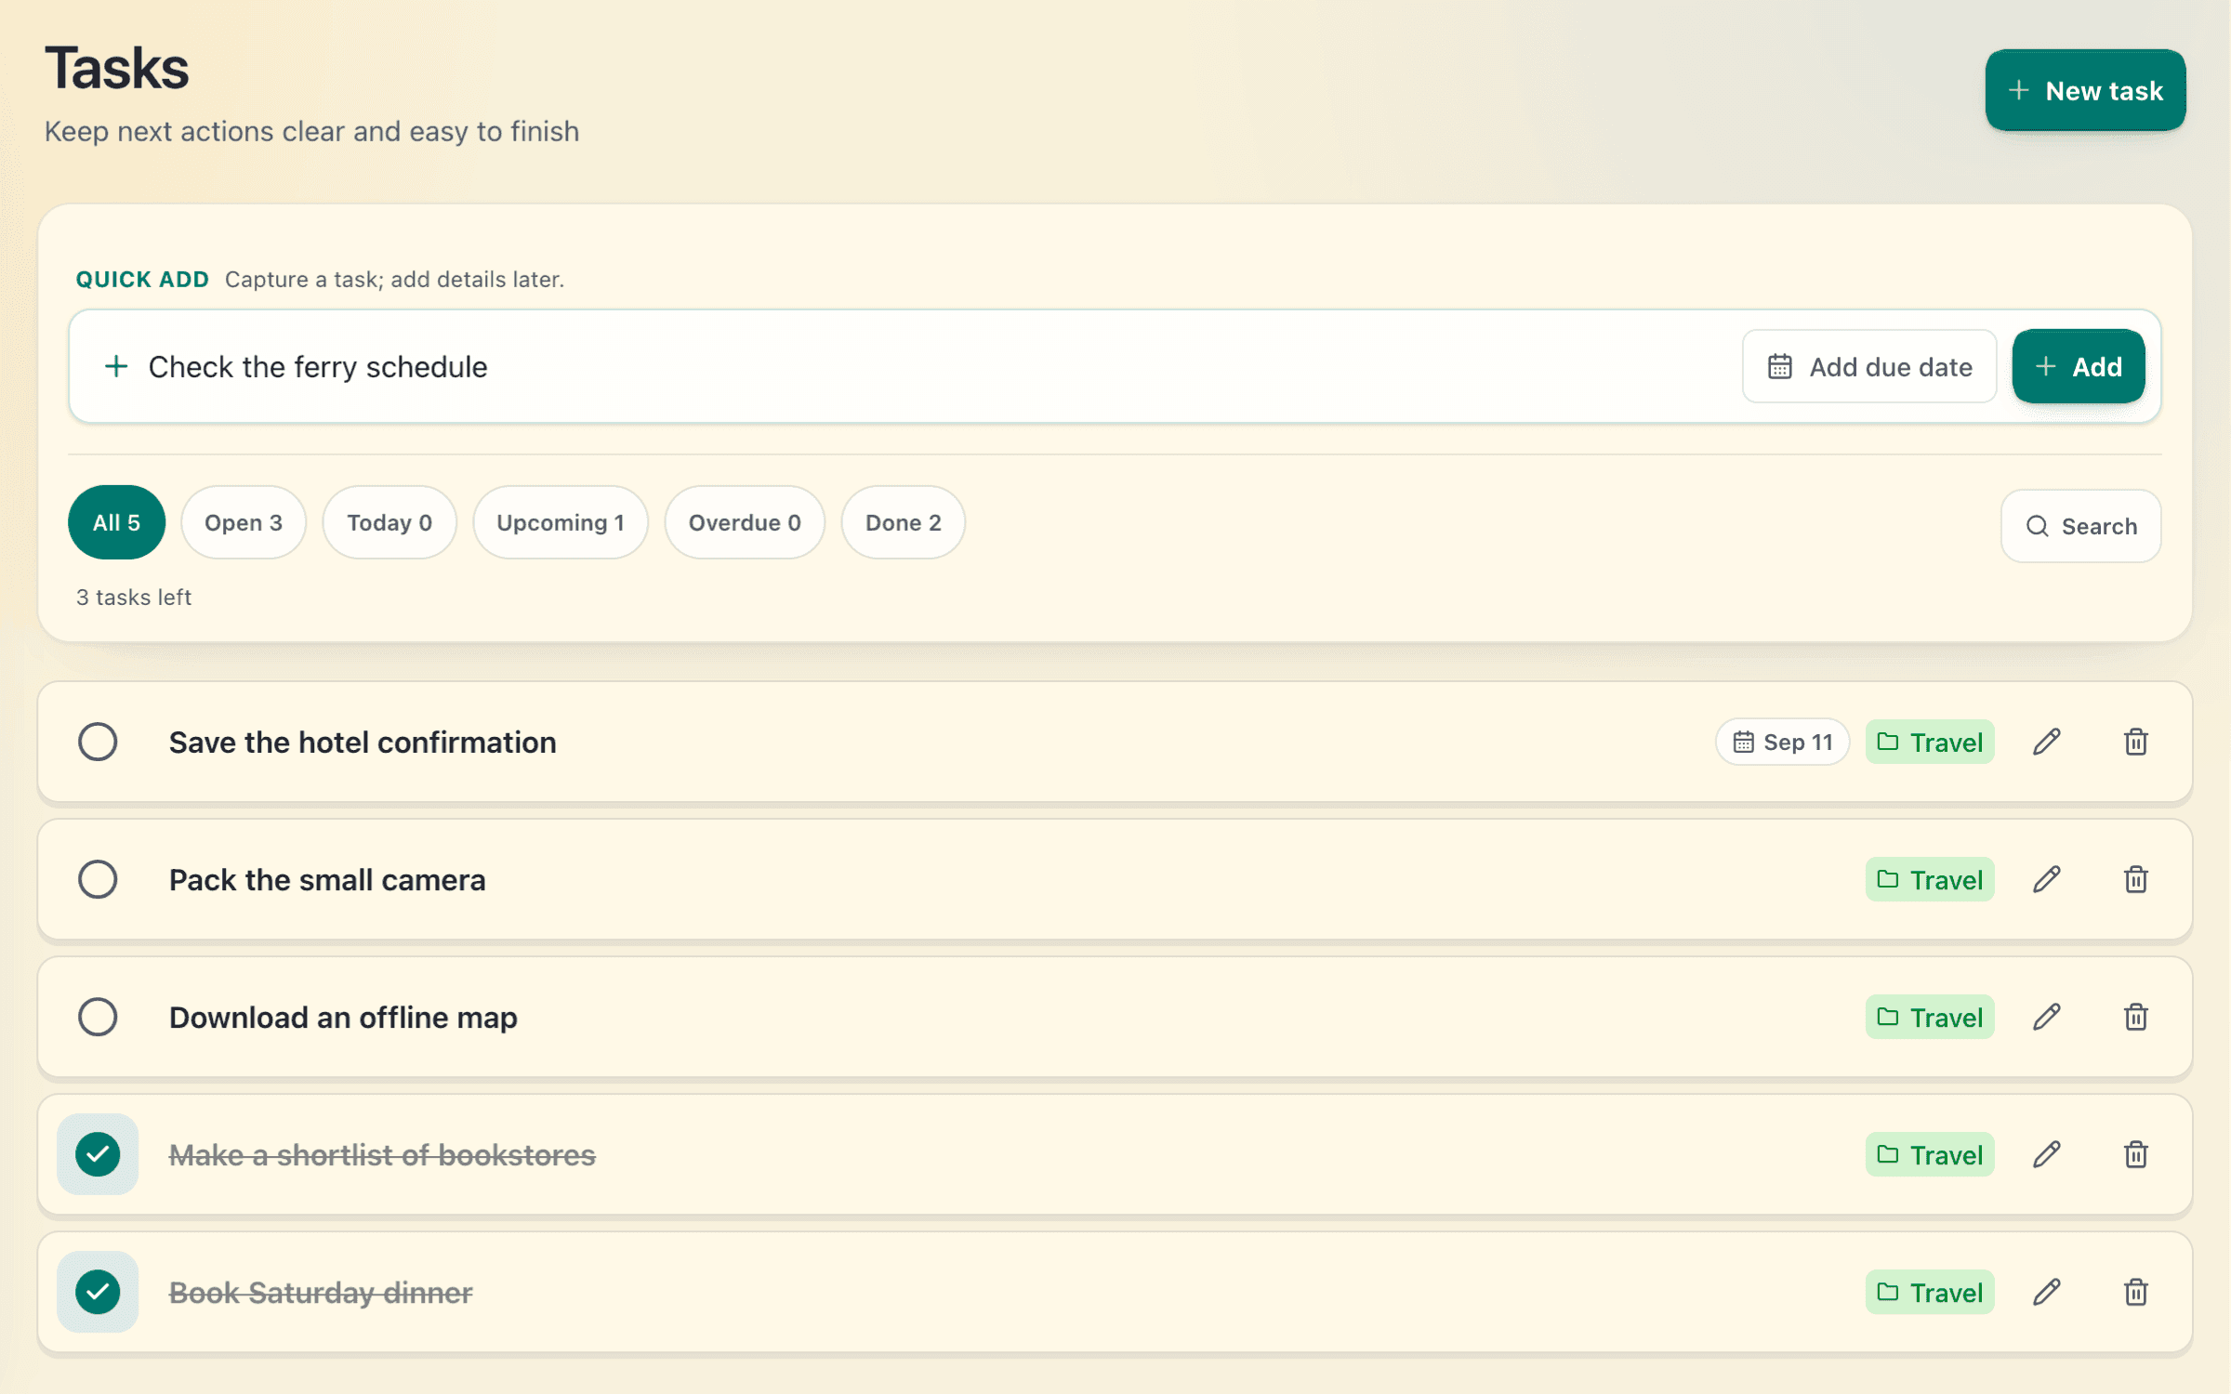
Task: Delete the 'Download an offline map' task
Action: click(x=2135, y=1017)
